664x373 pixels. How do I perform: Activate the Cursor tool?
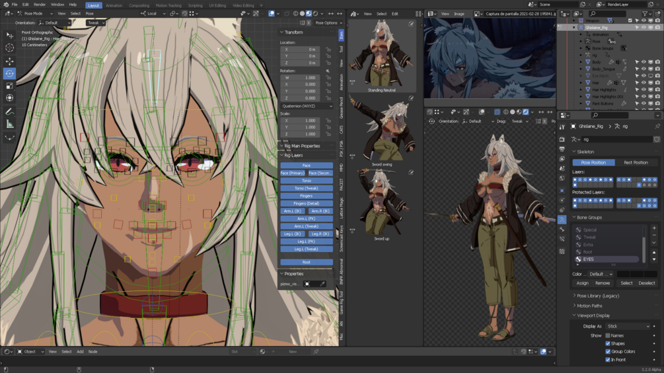tap(10, 48)
